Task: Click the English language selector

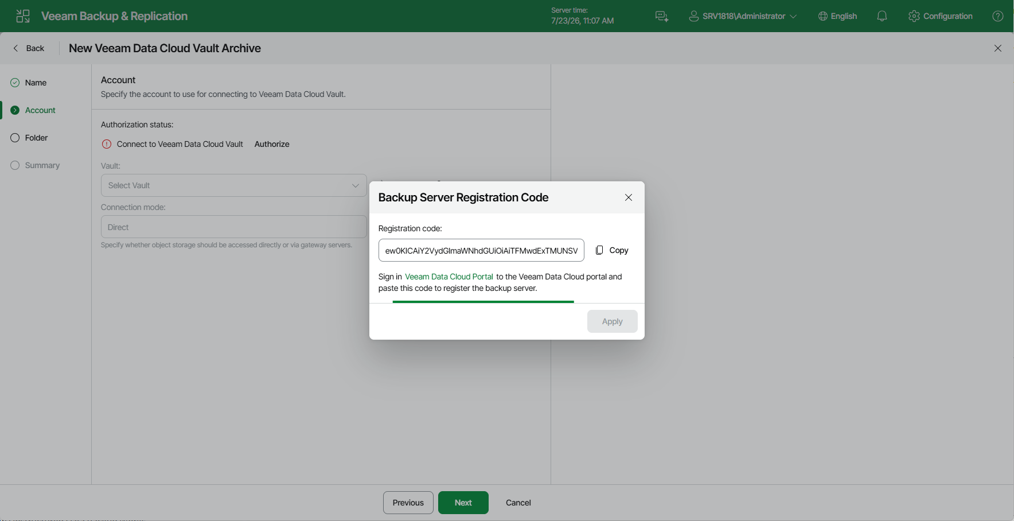Action: tap(837, 16)
